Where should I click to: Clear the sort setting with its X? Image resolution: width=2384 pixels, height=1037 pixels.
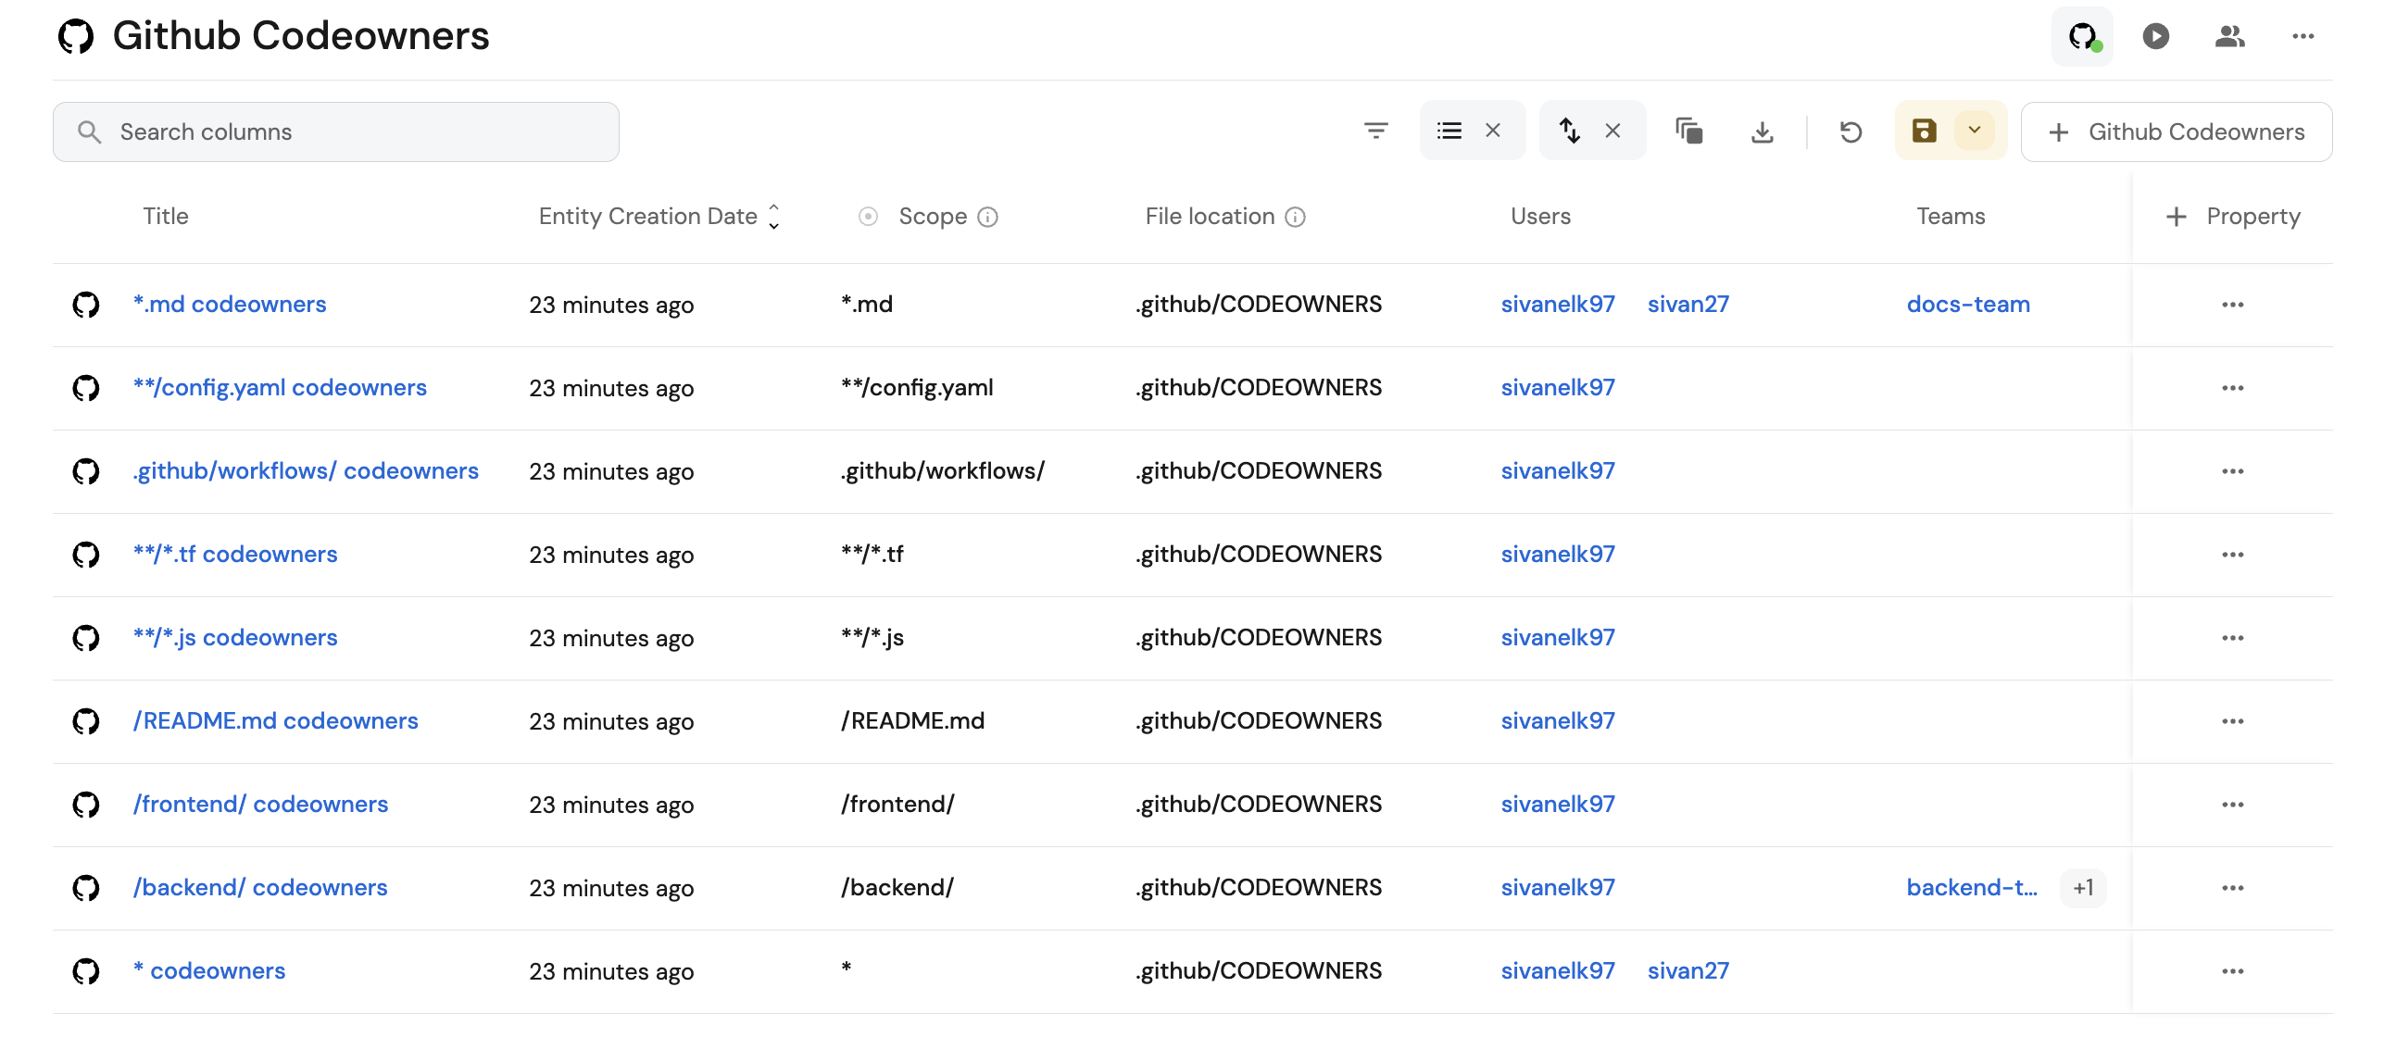[x=1612, y=131]
